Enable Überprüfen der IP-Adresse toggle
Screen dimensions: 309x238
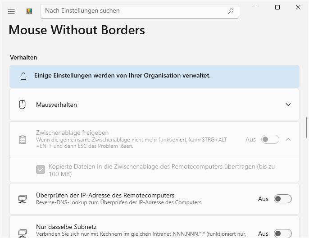pyautogui.click(x=282, y=199)
